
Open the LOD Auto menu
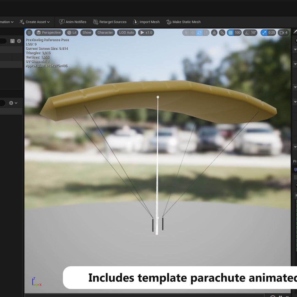(x=127, y=32)
